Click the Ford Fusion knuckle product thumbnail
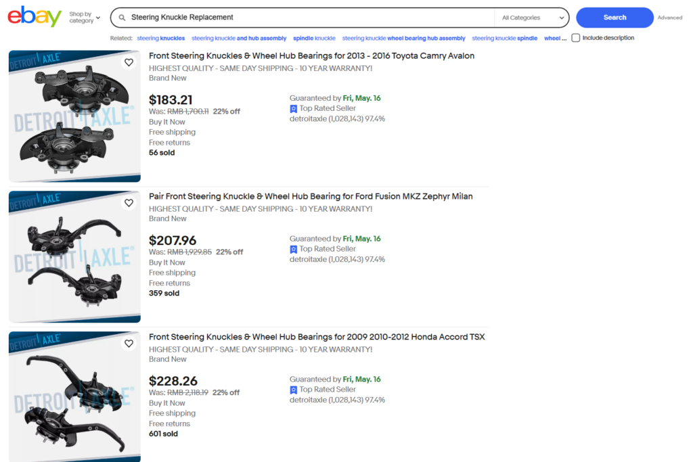The height and width of the screenshot is (462, 693). coord(74,256)
